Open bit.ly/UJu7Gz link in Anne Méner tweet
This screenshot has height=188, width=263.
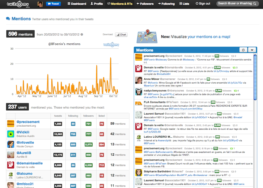(x=235, y=83)
